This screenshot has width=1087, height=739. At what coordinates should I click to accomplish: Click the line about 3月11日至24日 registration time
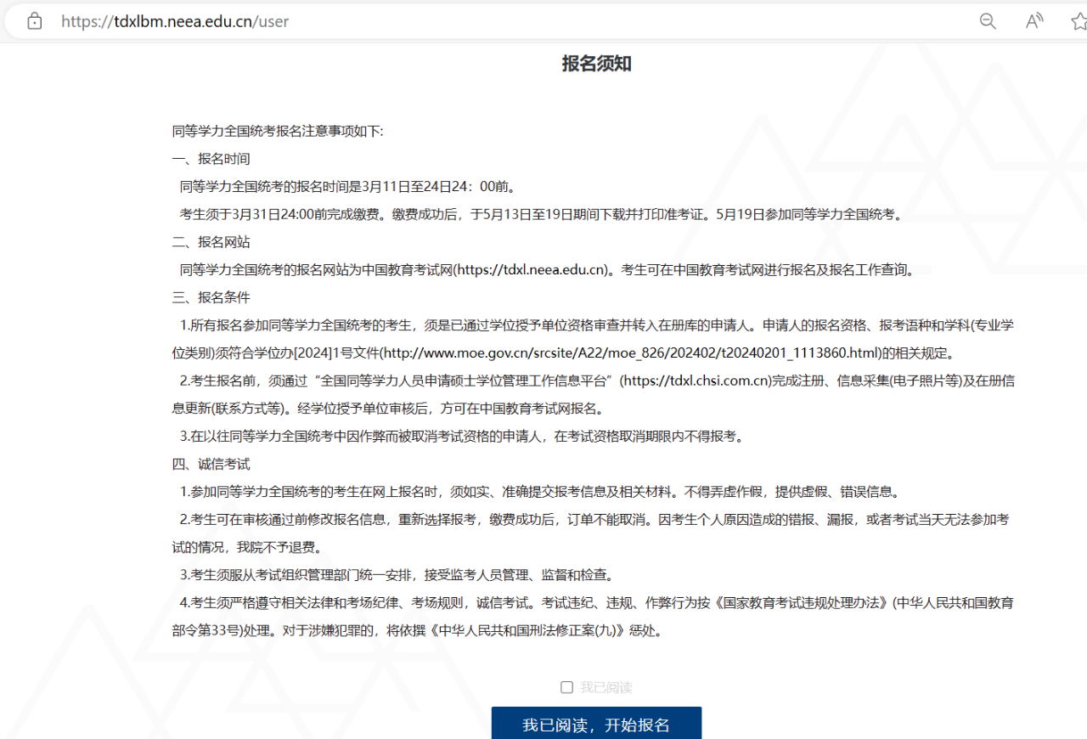click(347, 187)
